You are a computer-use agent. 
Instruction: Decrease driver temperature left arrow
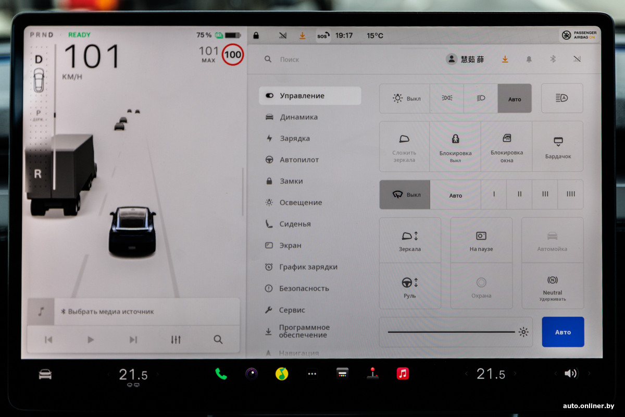(x=109, y=374)
